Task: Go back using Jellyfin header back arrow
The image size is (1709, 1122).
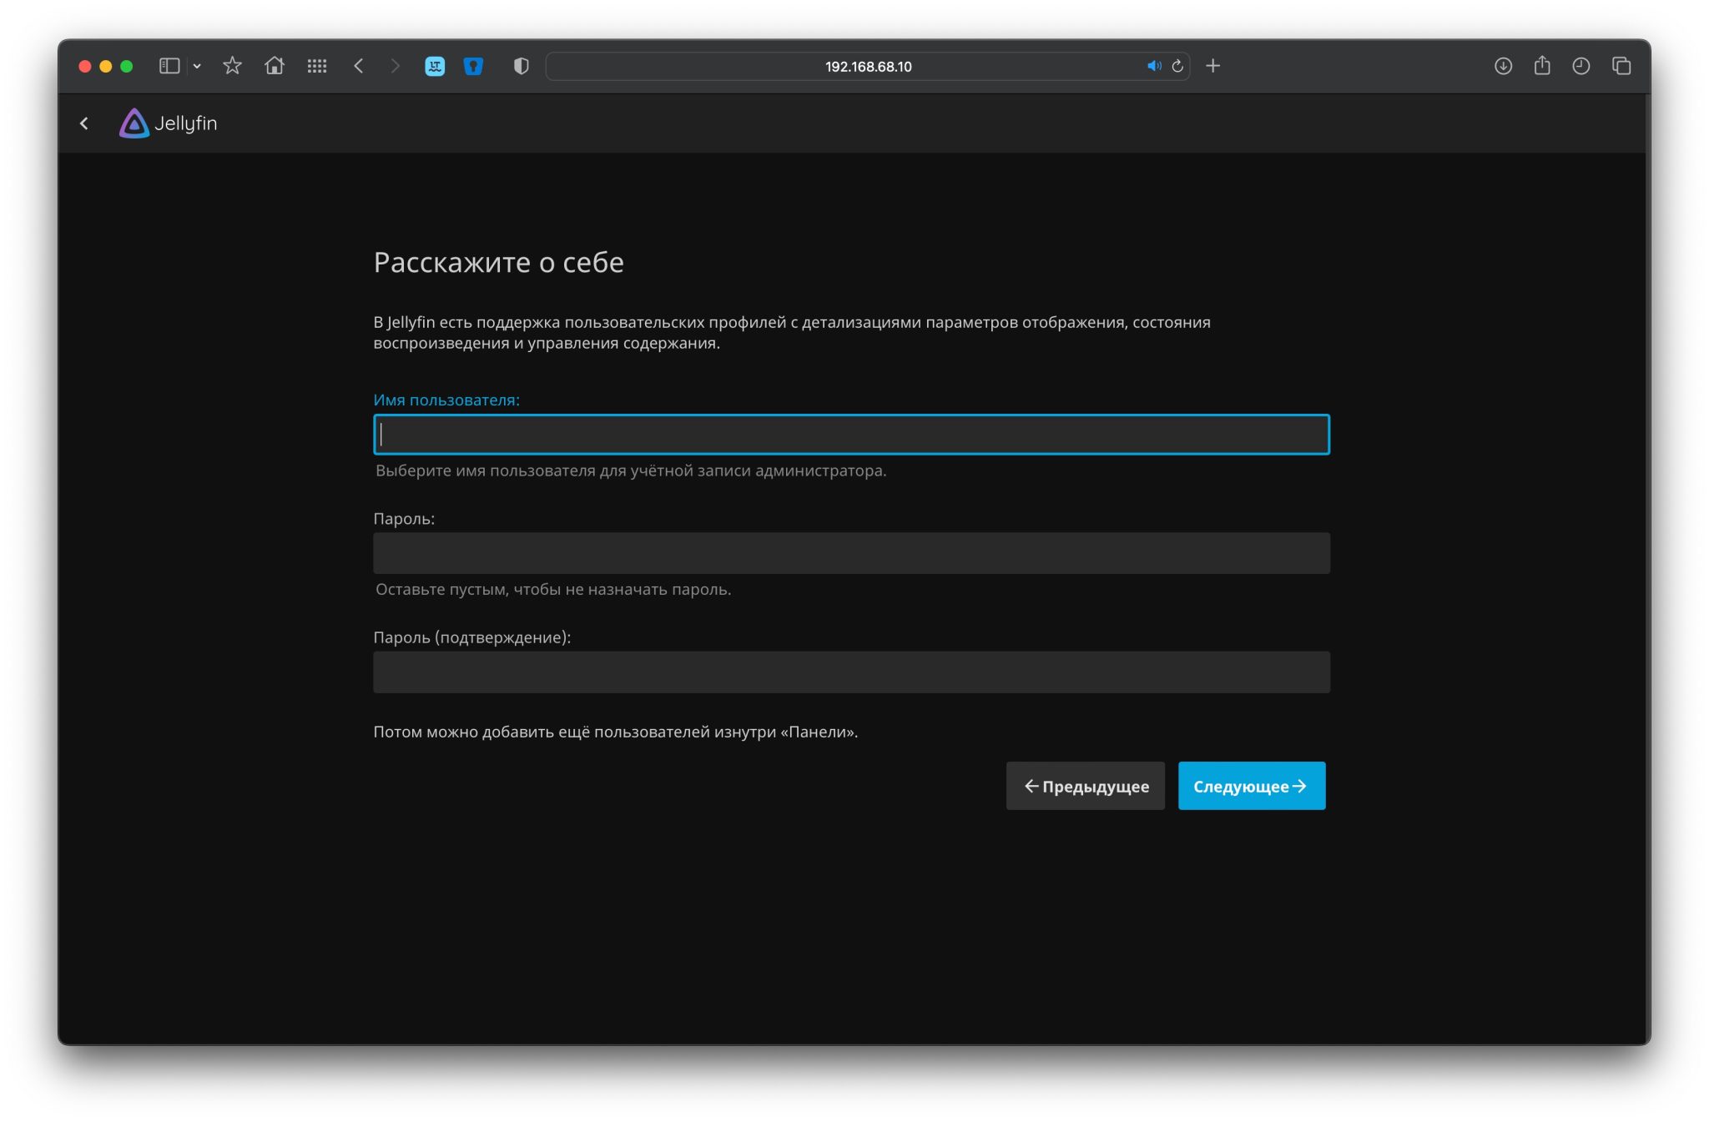Action: [x=84, y=123]
